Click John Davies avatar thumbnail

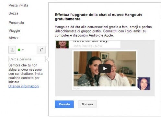[62, 44]
